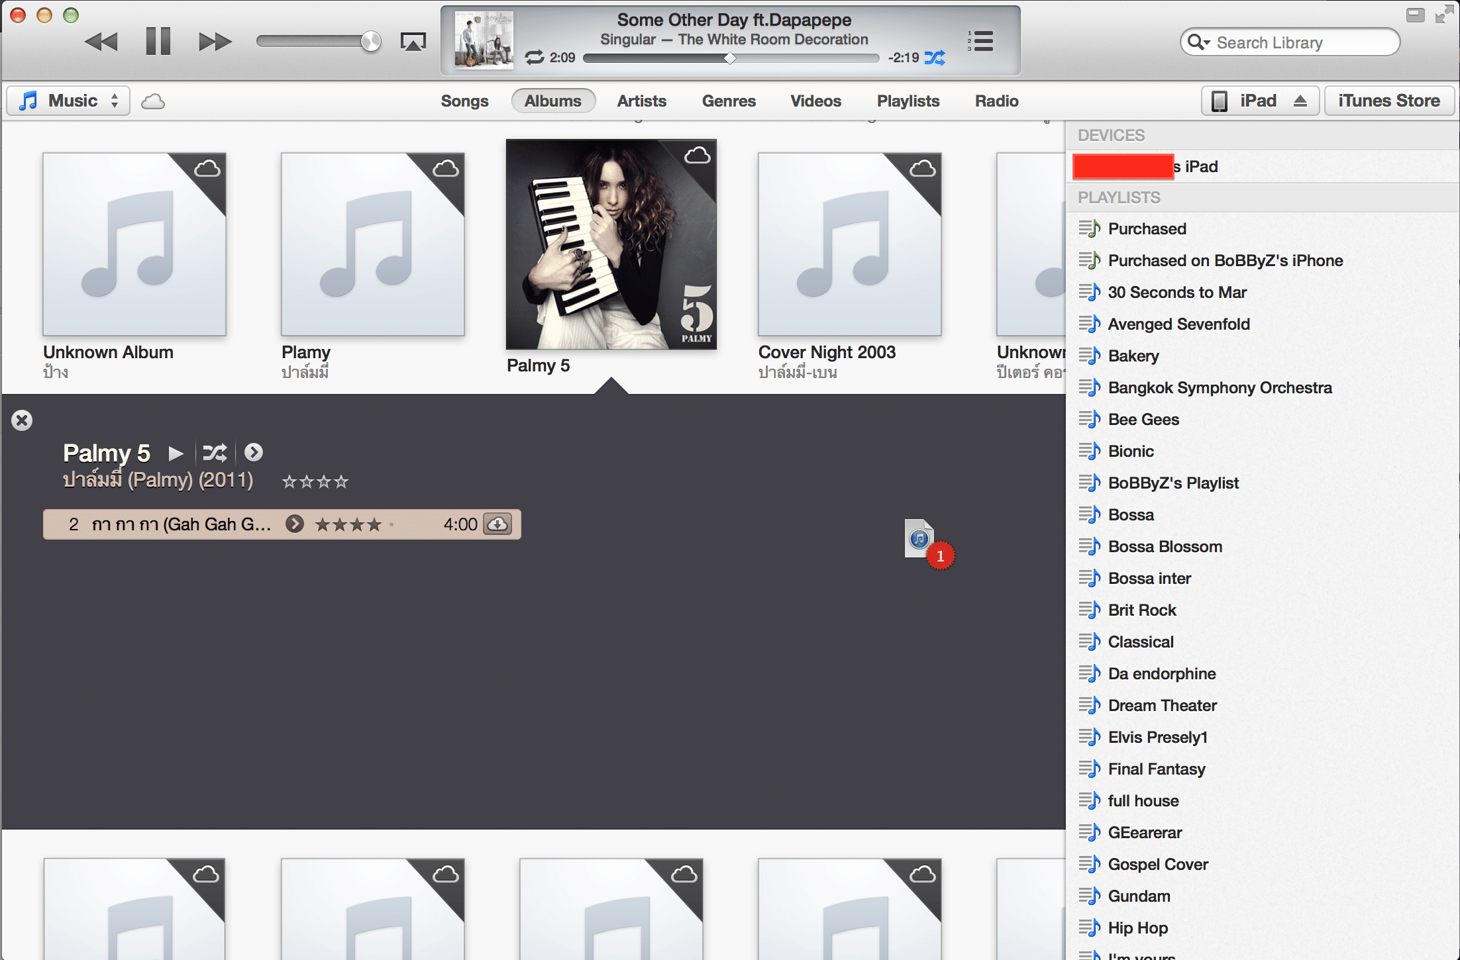Switch to mini player icon
Viewport: 1460px width, 960px height.
click(x=1415, y=15)
